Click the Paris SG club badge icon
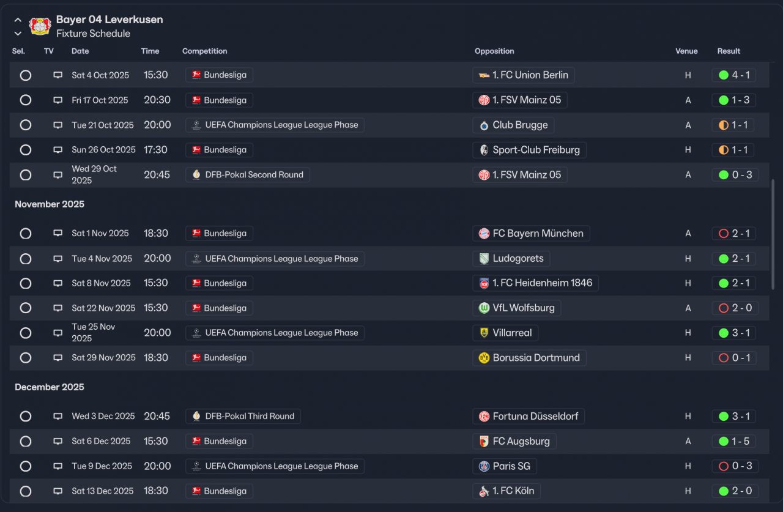This screenshot has width=783, height=512. (484, 466)
